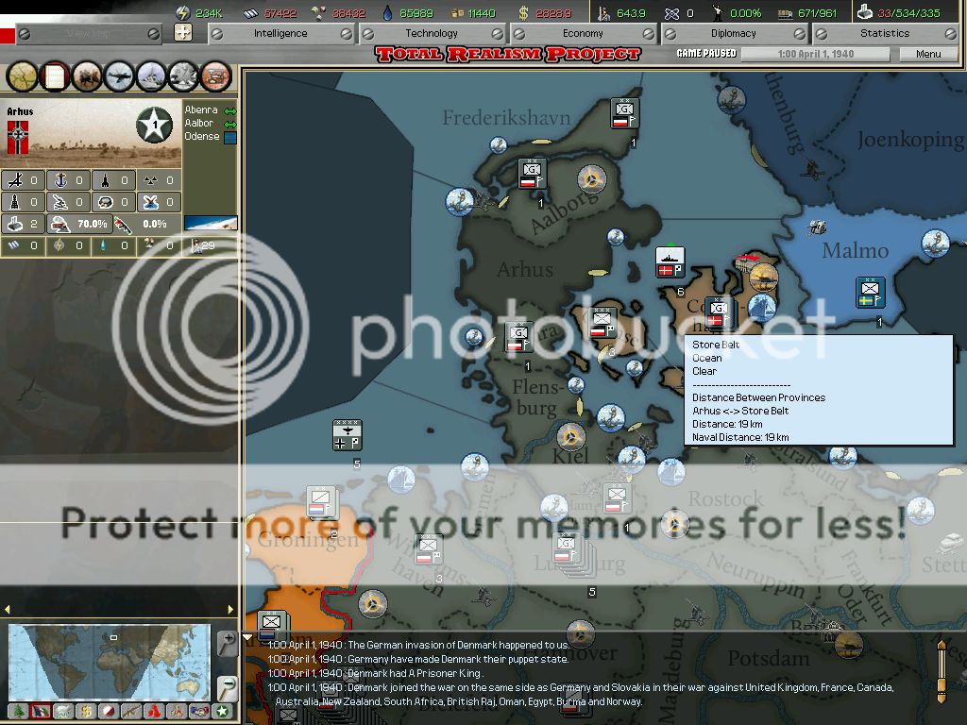Image resolution: width=967 pixels, height=725 pixels.
Task: Click the province map round icon
Action: [23, 76]
